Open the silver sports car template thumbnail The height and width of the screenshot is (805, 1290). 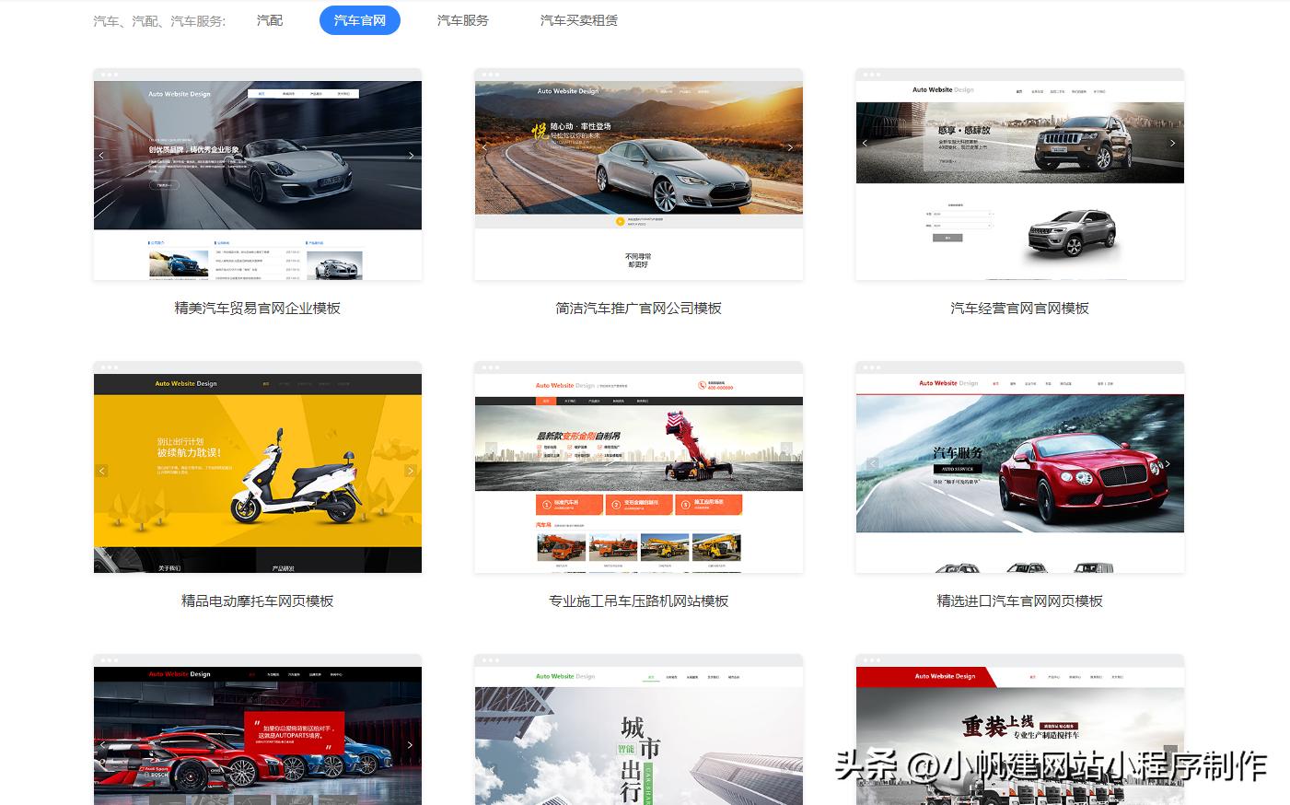pos(258,174)
